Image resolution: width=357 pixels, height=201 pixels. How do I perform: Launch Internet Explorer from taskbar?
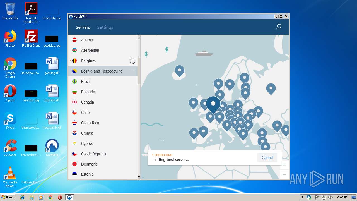22,197
